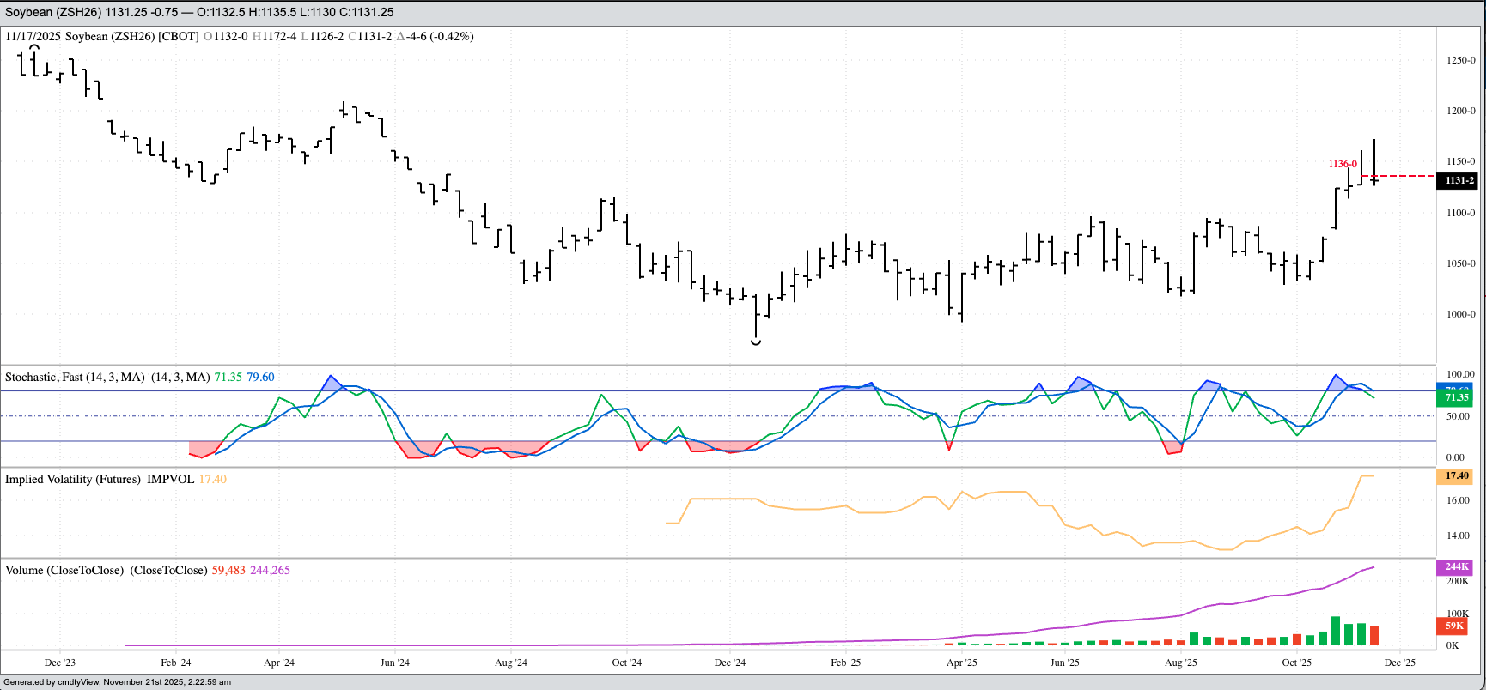Click the Oct '25 date axis label

click(1296, 663)
